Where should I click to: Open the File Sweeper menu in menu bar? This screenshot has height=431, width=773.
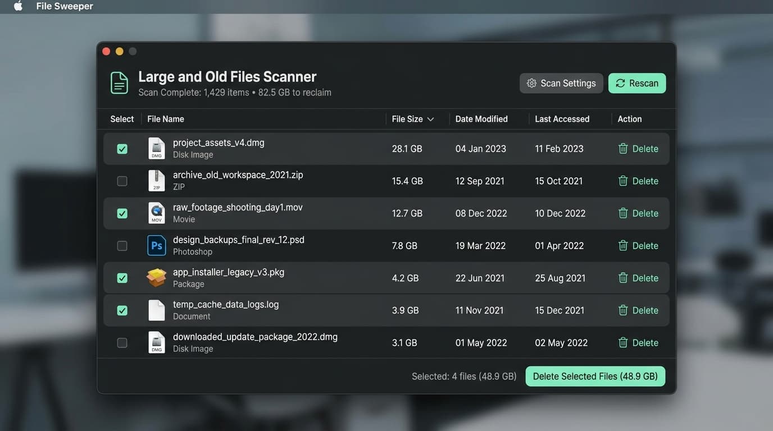point(65,6)
